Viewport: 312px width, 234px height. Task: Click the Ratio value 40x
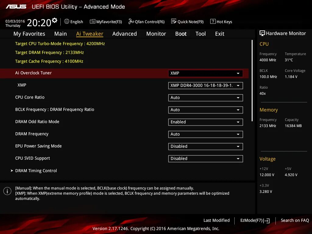(262, 93)
